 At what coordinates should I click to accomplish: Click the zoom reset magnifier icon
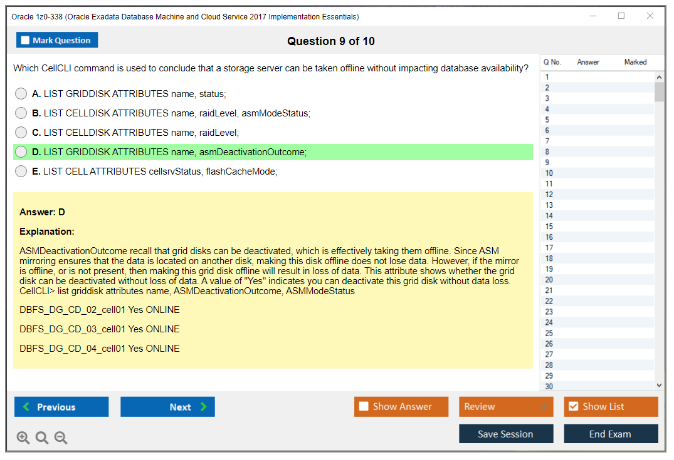pyautogui.click(x=42, y=438)
